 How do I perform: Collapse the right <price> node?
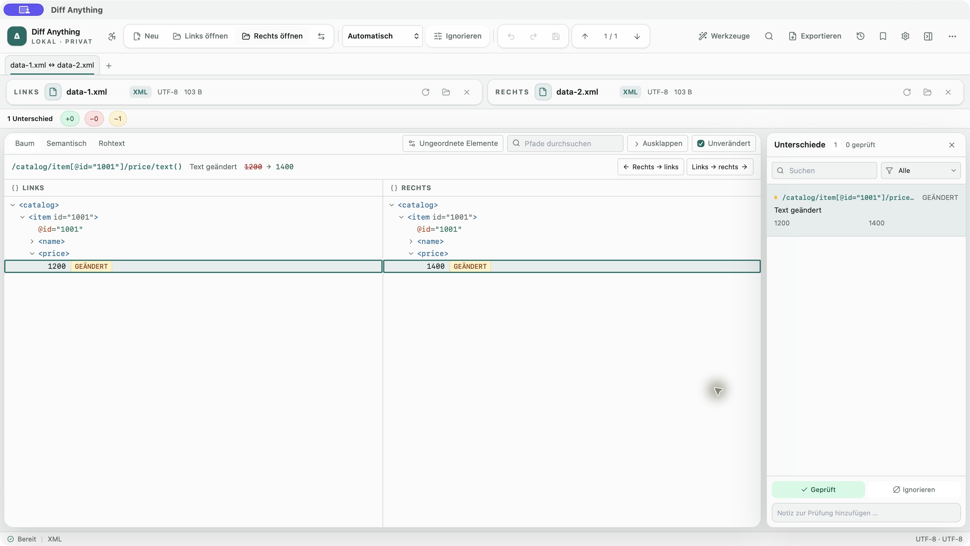click(x=411, y=254)
